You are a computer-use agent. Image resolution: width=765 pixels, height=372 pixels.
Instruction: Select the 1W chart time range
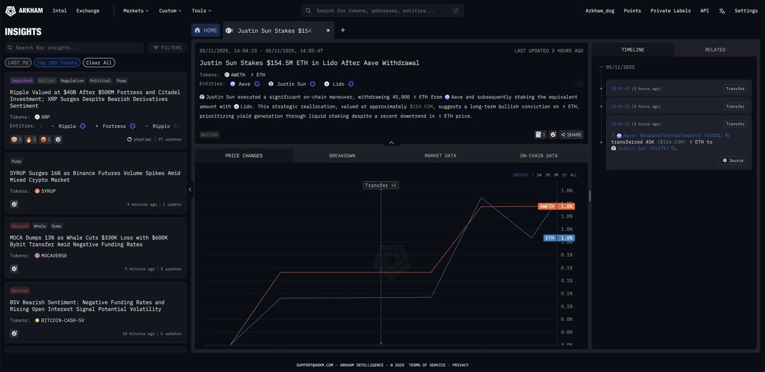pyautogui.click(x=539, y=175)
